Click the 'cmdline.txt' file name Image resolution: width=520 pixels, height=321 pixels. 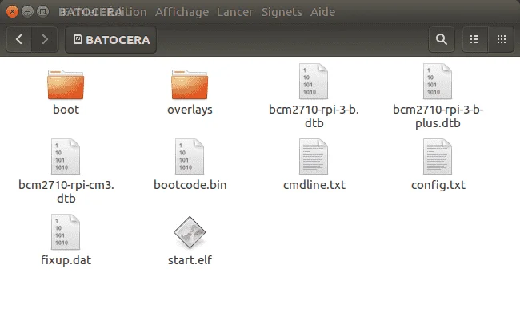(314, 185)
